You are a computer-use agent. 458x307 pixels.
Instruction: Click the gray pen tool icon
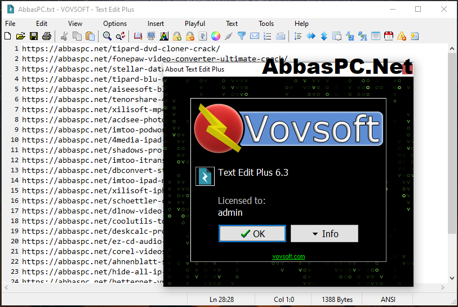(x=228, y=36)
